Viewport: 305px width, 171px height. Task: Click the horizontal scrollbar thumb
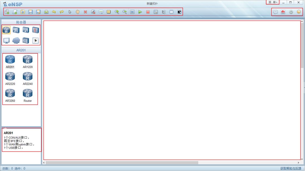tap(122, 163)
